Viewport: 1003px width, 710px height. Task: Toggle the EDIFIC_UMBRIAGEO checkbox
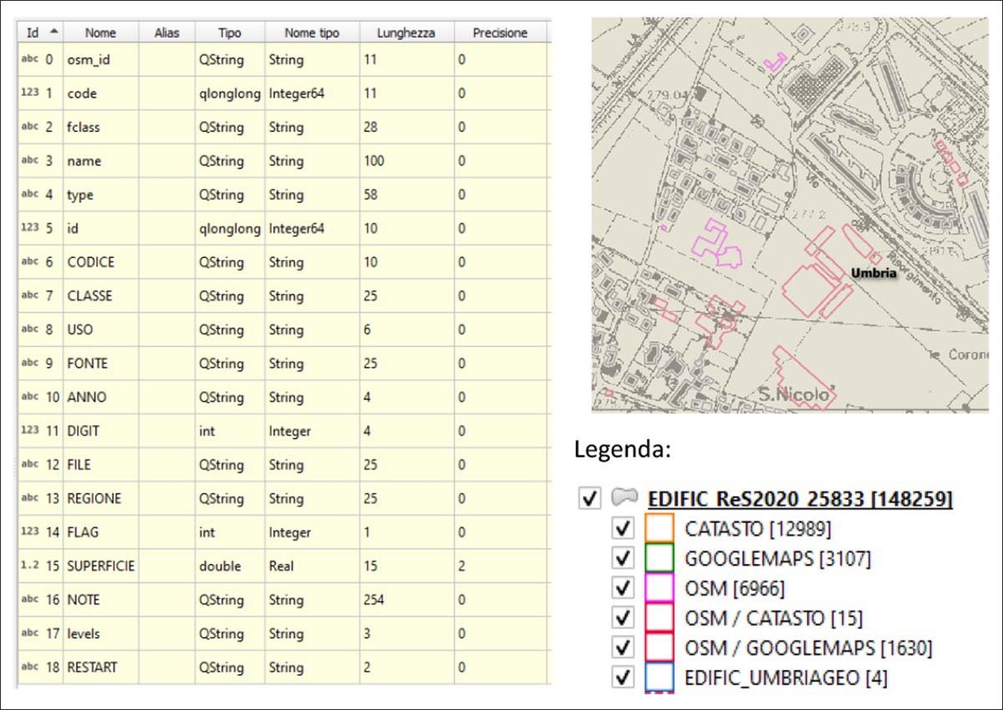623,677
